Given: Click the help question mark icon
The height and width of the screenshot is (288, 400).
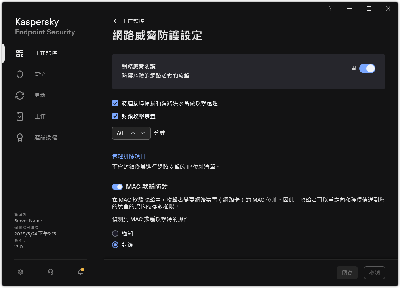Looking at the screenshot, I should [330, 8].
